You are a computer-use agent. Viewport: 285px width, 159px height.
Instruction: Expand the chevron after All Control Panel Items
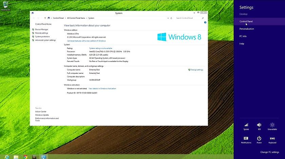[x=87, y=18]
